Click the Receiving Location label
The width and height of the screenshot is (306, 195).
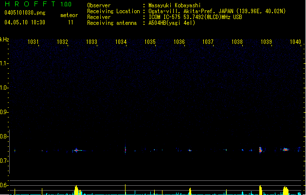(113, 11)
